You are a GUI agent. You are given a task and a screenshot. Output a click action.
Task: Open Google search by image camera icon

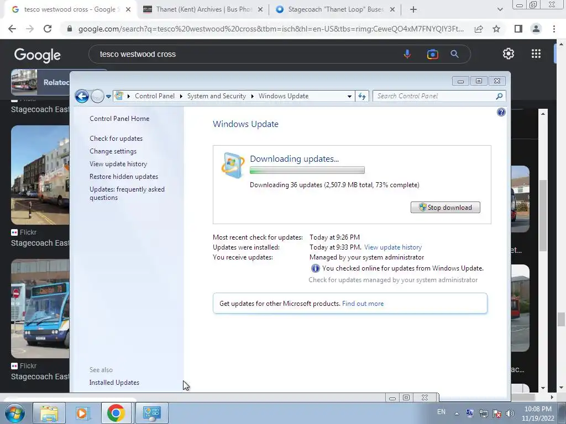432,54
